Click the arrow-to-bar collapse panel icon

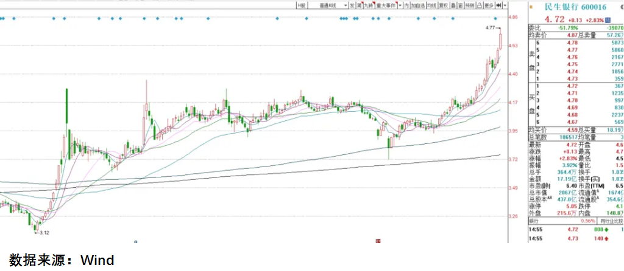click(x=498, y=5)
